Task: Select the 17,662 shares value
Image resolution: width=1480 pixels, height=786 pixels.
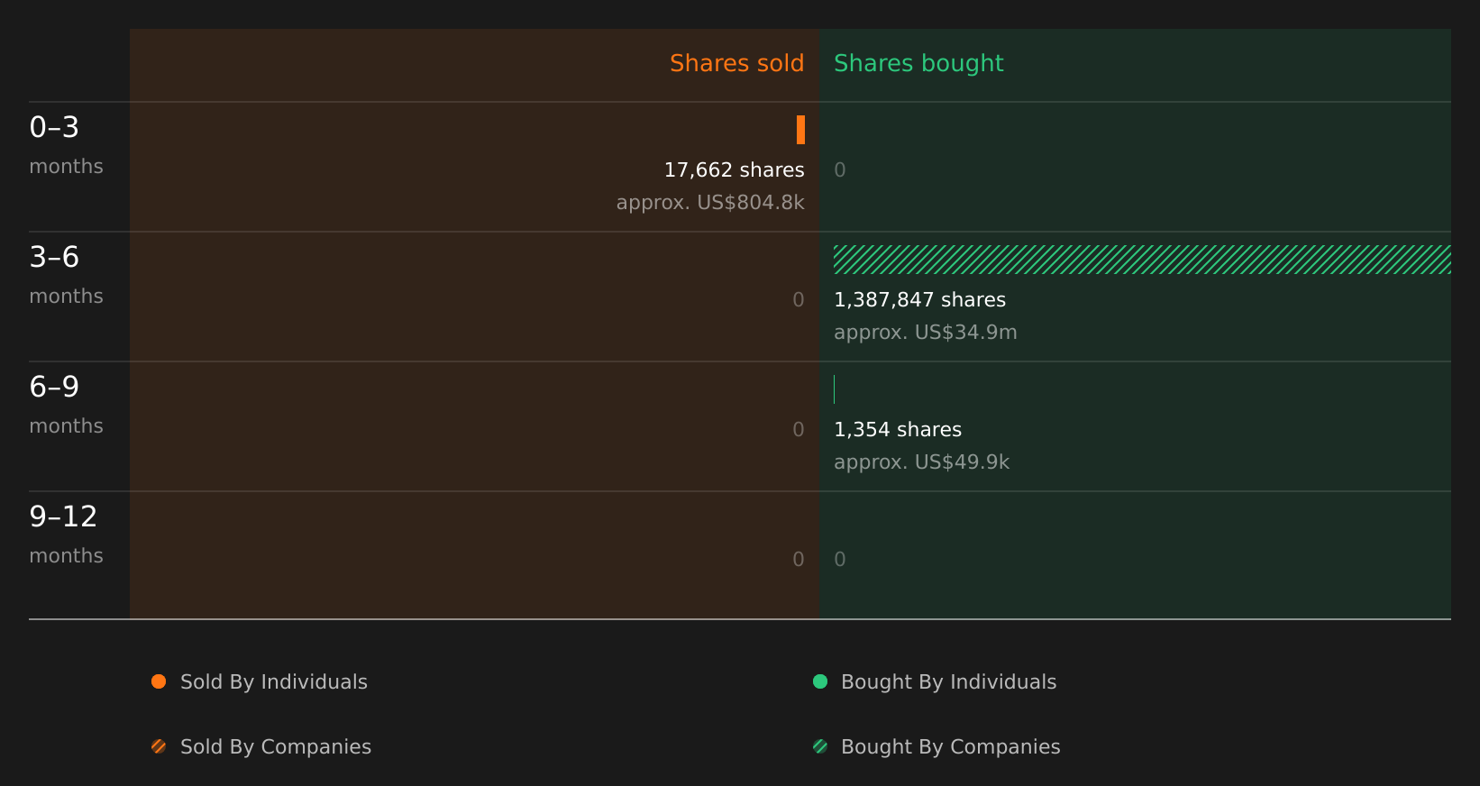Action: [x=734, y=170]
